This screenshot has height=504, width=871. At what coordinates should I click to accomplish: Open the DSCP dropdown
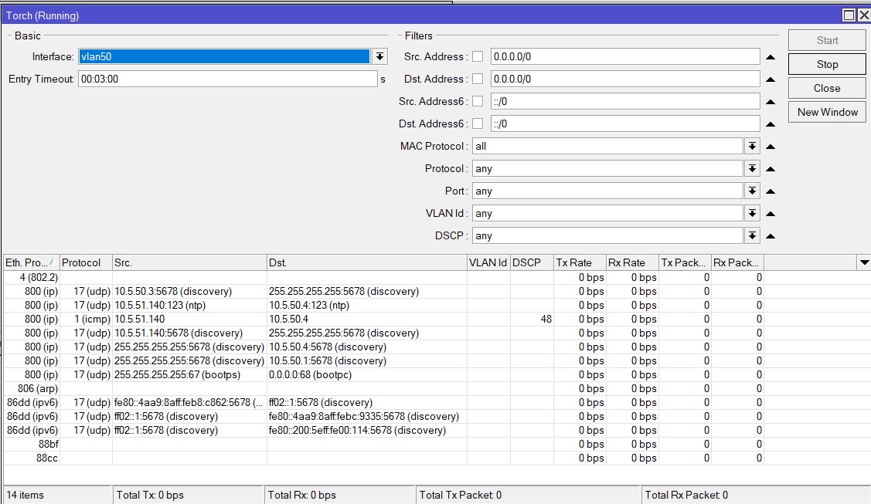coord(751,235)
